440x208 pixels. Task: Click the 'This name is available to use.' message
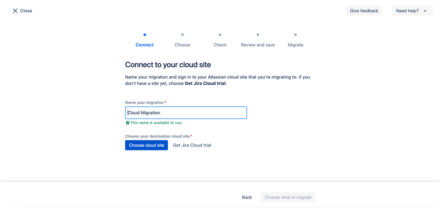tap(156, 123)
